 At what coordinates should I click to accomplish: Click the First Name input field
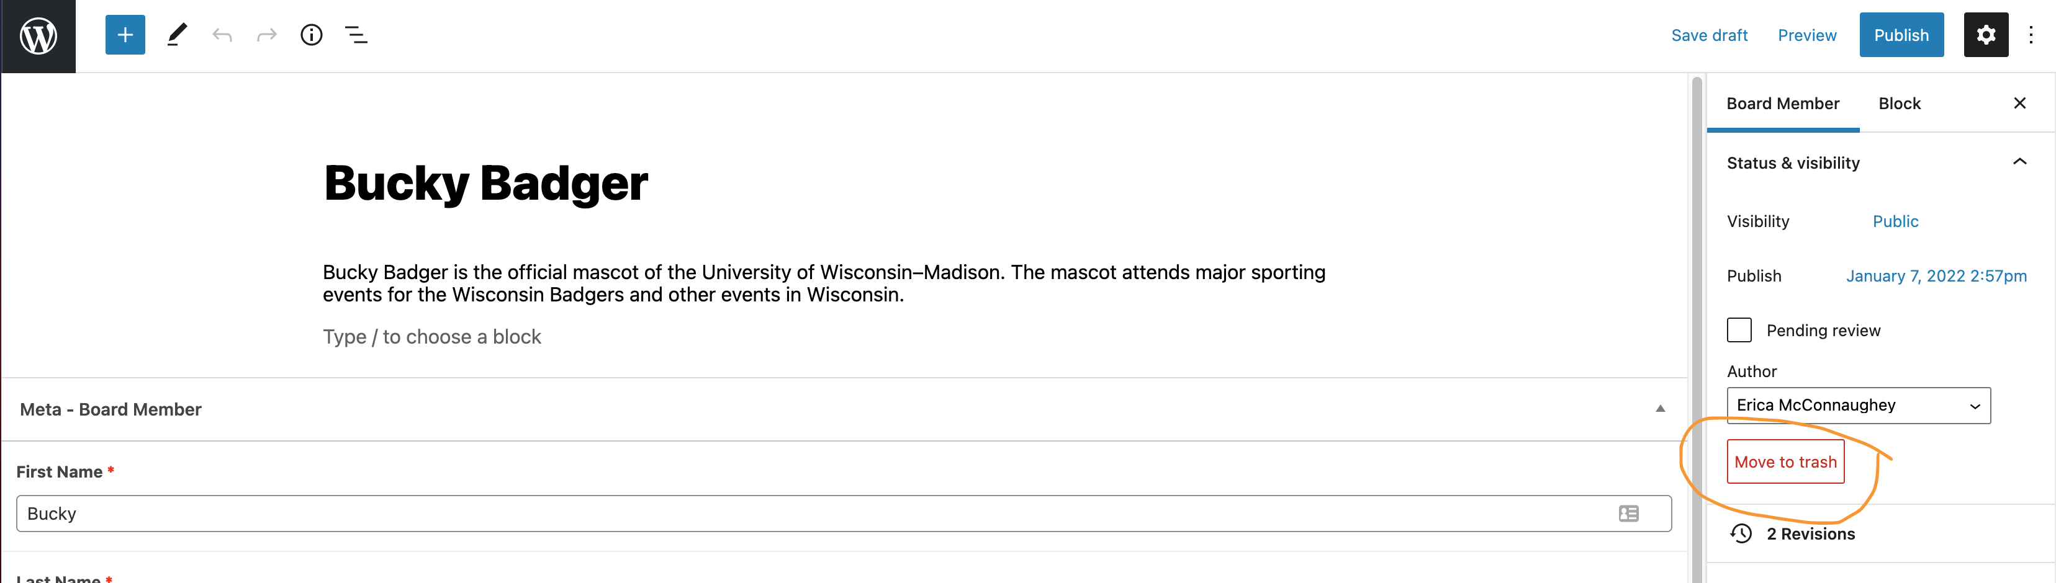pos(814,514)
